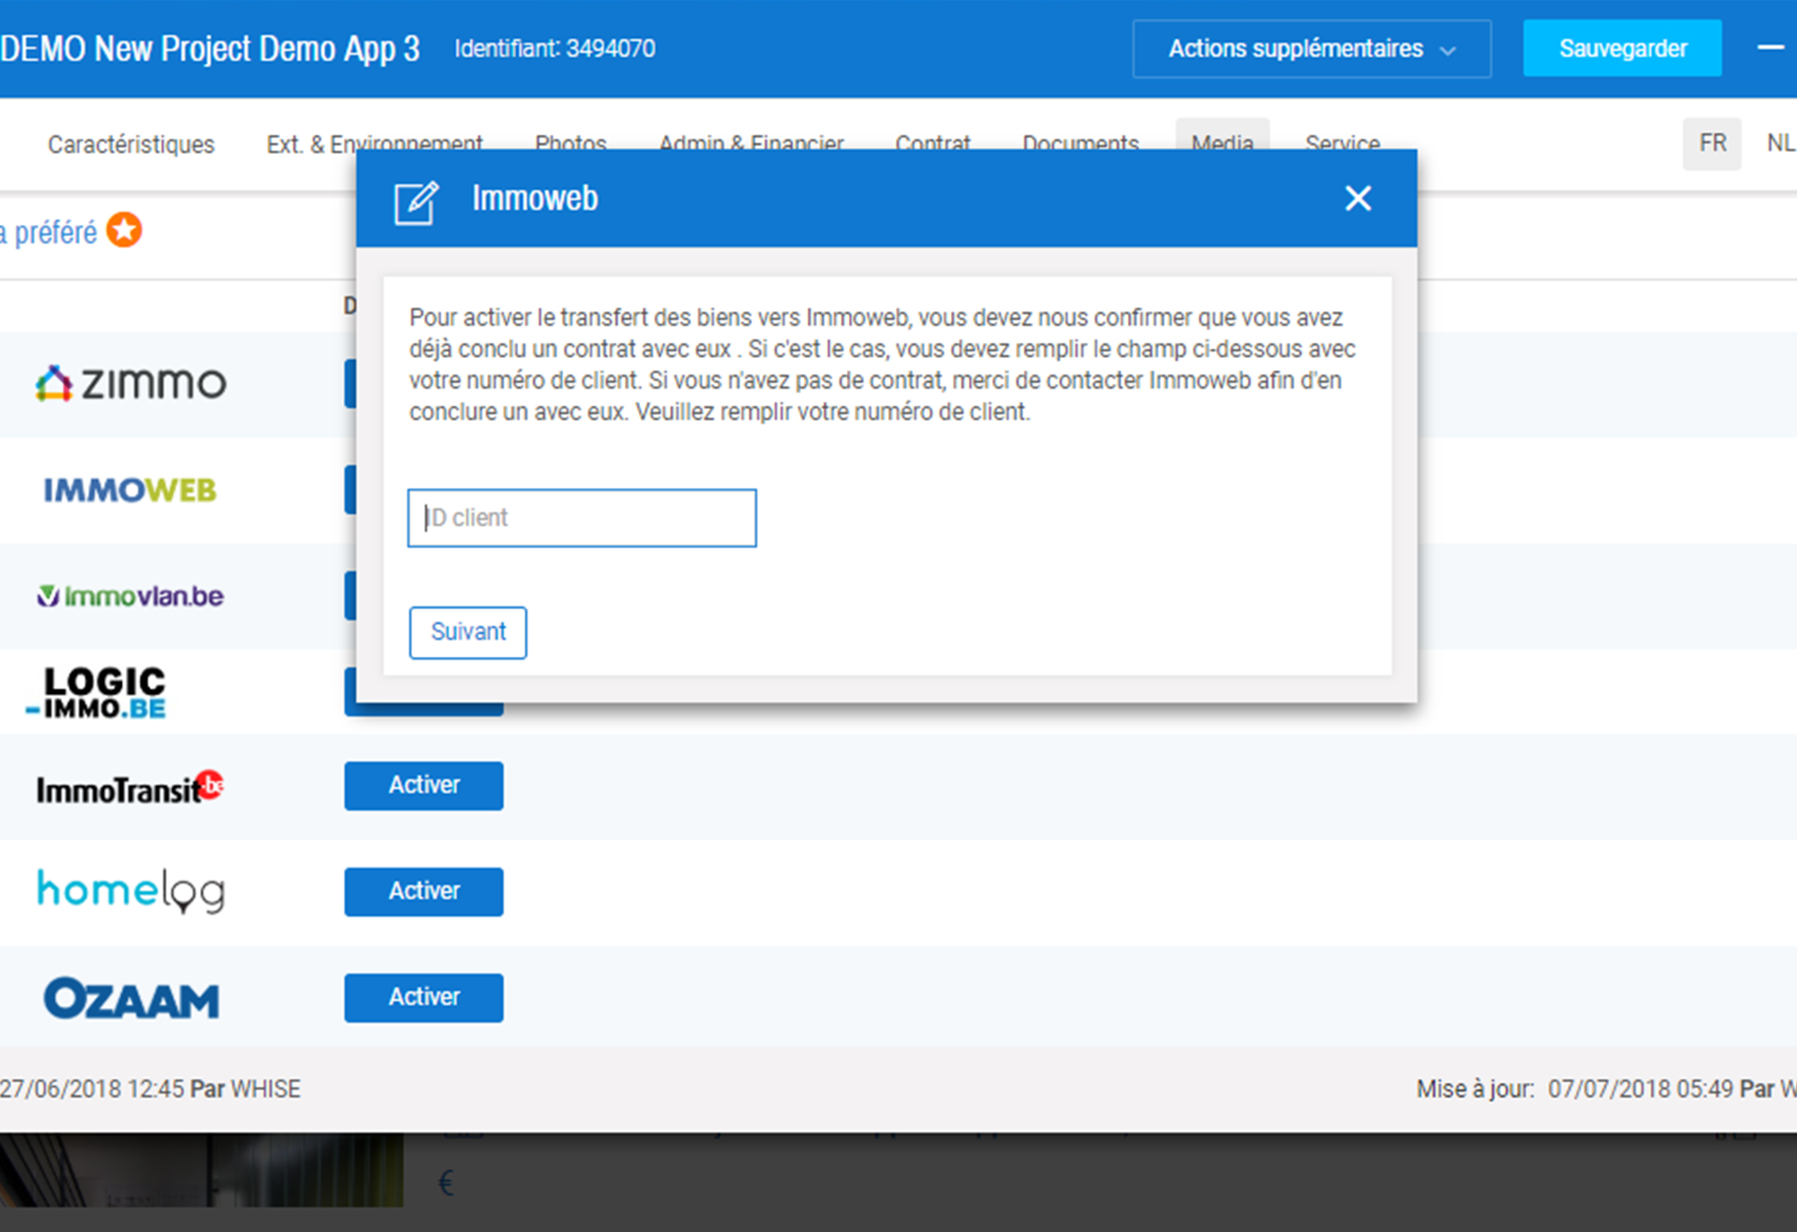Switch to Ext. & Environnement tab

374,143
